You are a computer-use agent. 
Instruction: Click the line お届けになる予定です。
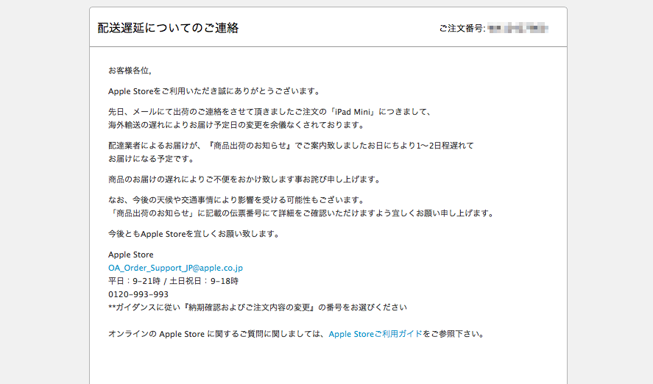tap(152, 158)
